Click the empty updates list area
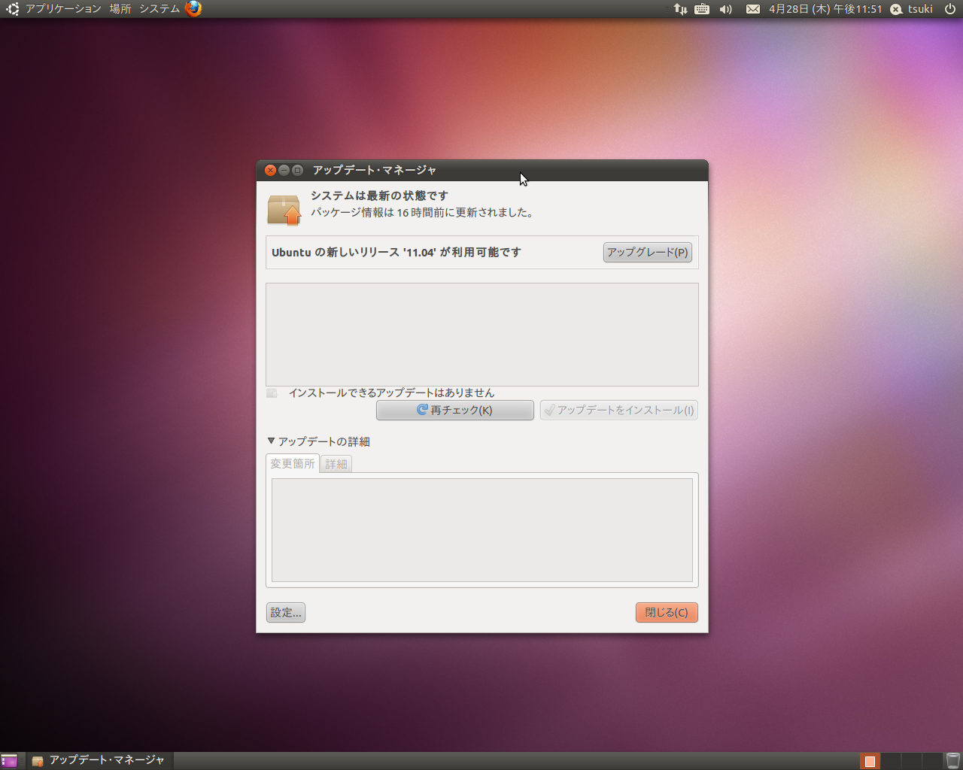This screenshot has height=770, width=963. 482,335
